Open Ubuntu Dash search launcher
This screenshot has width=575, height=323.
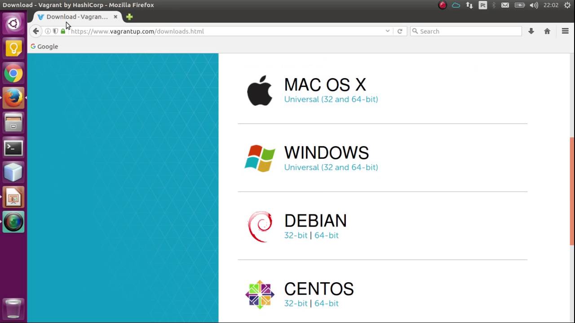[x=13, y=24]
